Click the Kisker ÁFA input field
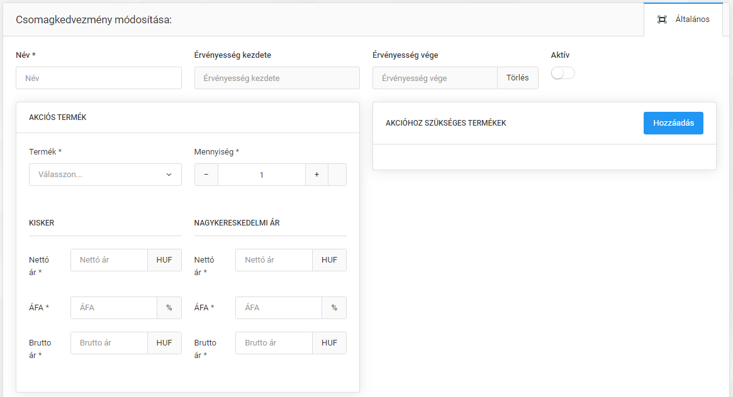Image resolution: width=733 pixels, height=397 pixels. click(x=113, y=308)
